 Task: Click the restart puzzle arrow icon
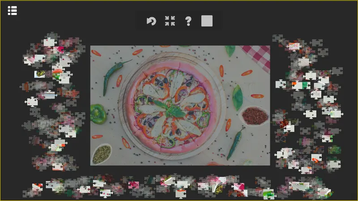point(151,21)
